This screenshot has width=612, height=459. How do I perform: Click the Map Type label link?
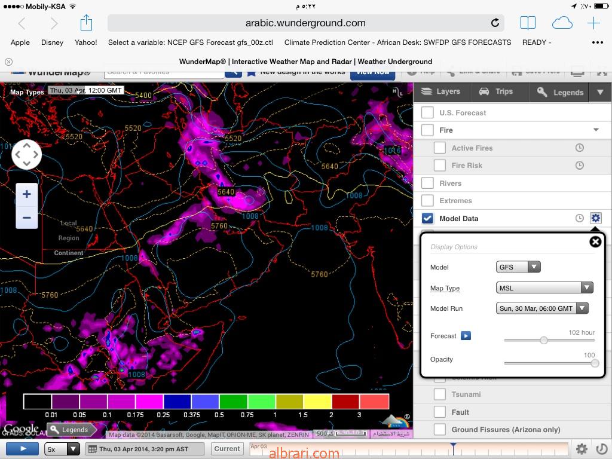tap(445, 288)
